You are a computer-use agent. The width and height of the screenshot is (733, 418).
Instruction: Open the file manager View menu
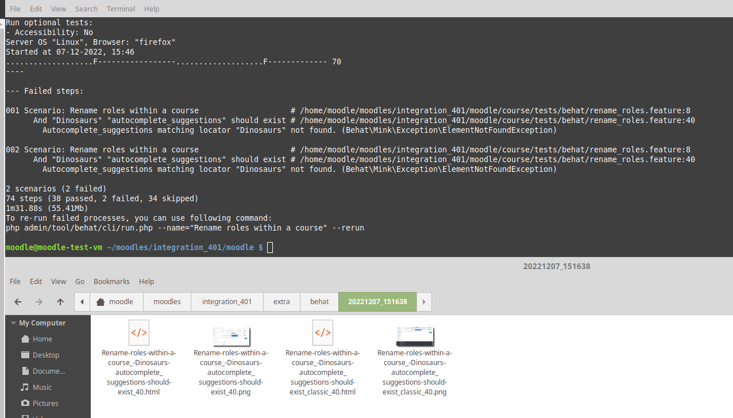(59, 281)
